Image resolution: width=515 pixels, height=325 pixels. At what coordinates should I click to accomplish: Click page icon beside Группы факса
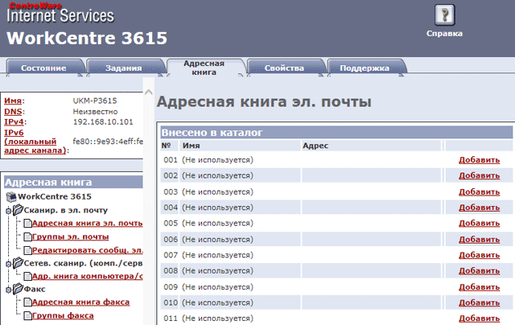coord(27,316)
